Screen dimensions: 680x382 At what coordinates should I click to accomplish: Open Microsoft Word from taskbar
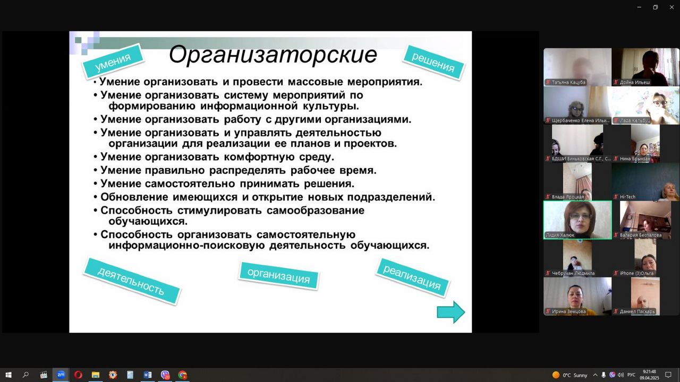click(x=148, y=375)
